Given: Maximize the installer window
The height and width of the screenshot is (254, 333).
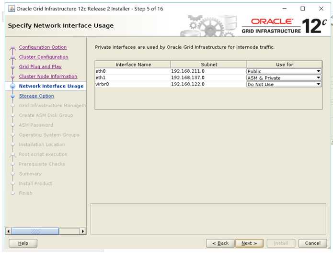Looking at the screenshot, I should click(x=303, y=9).
